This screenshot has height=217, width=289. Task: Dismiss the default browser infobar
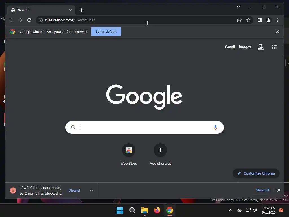point(277,32)
